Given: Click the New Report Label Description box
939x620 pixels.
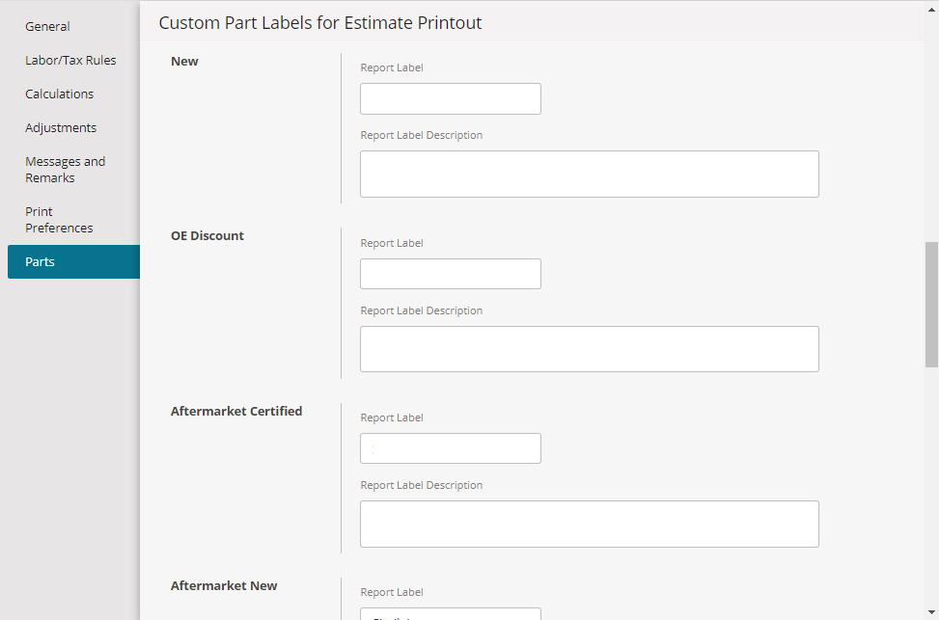Looking at the screenshot, I should click(590, 175).
